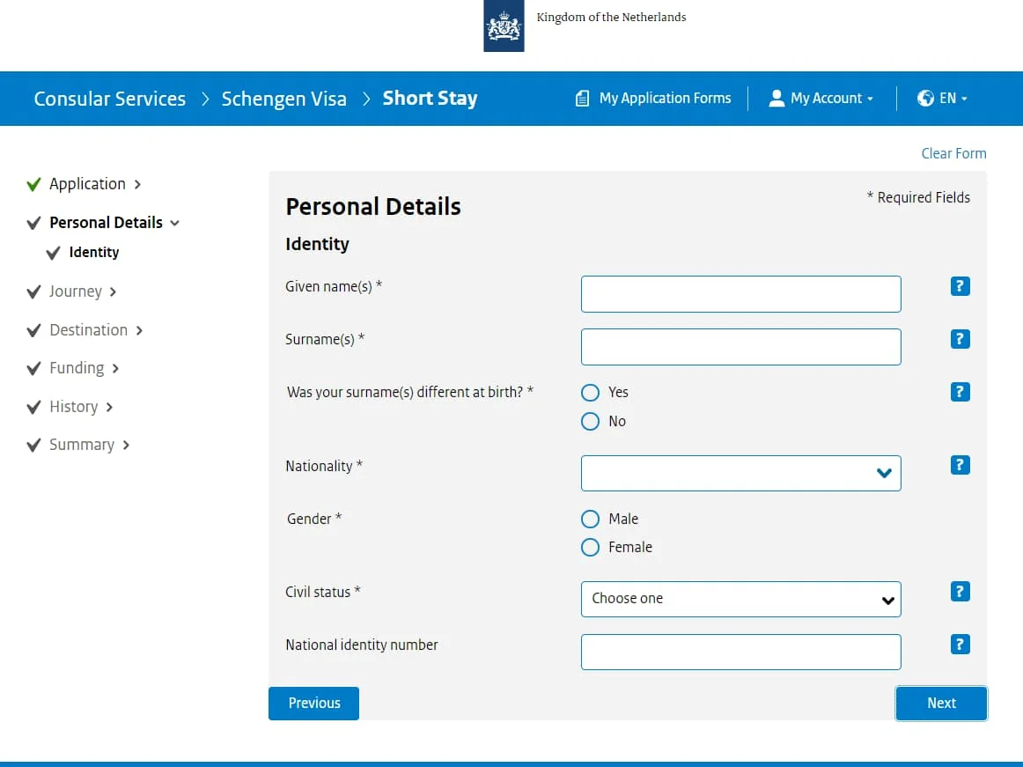Select Male as gender

pos(591,520)
